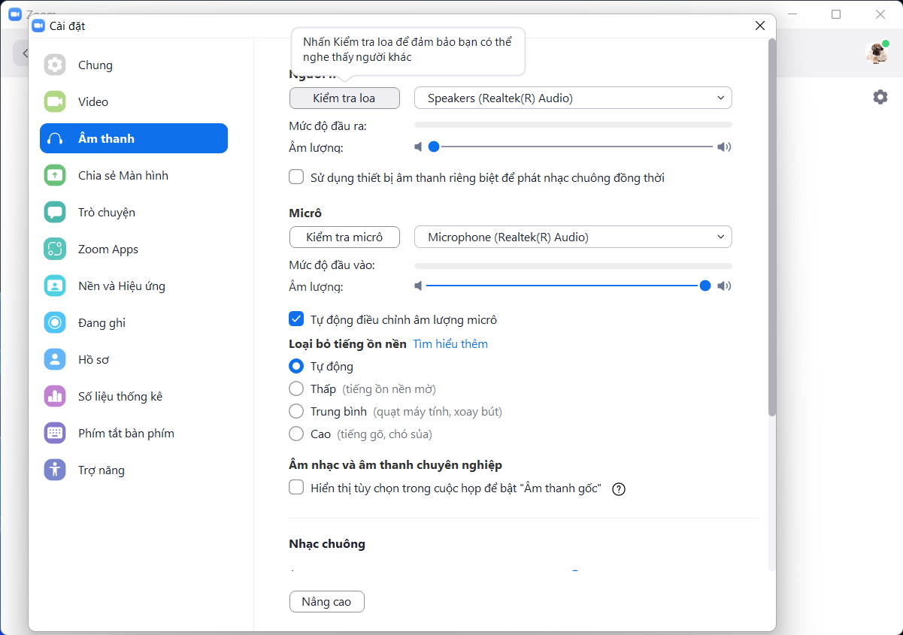The width and height of the screenshot is (903, 635).
Task: Open the Microphone (Realtek(R) Audio) dropdown
Action: click(x=573, y=237)
